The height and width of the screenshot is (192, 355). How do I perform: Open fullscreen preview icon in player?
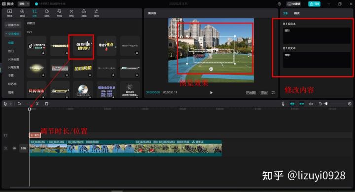pyautogui.click(x=273, y=92)
